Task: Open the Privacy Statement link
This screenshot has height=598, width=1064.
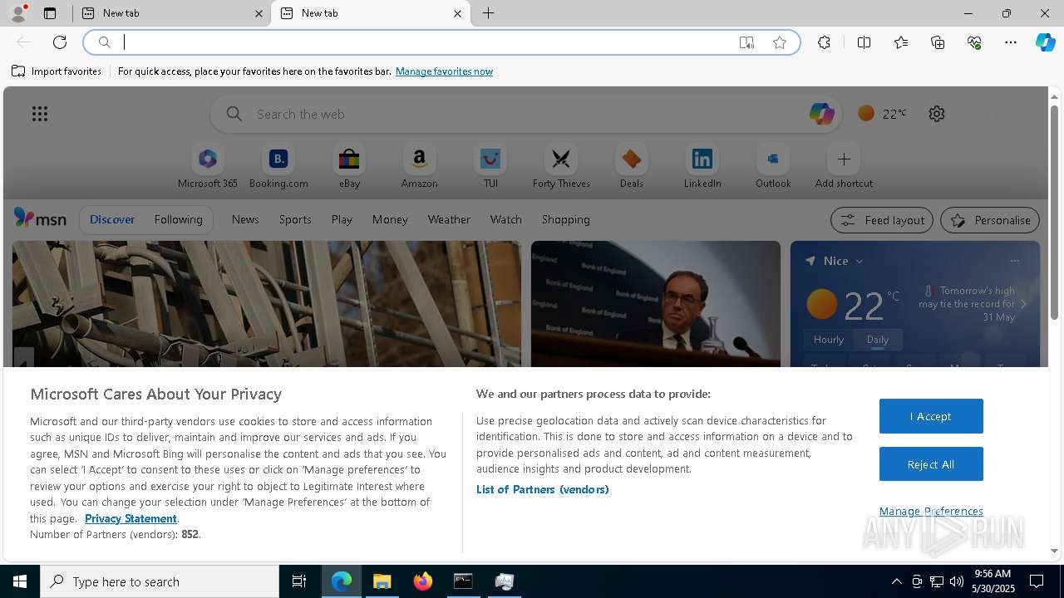Action: pos(131,518)
